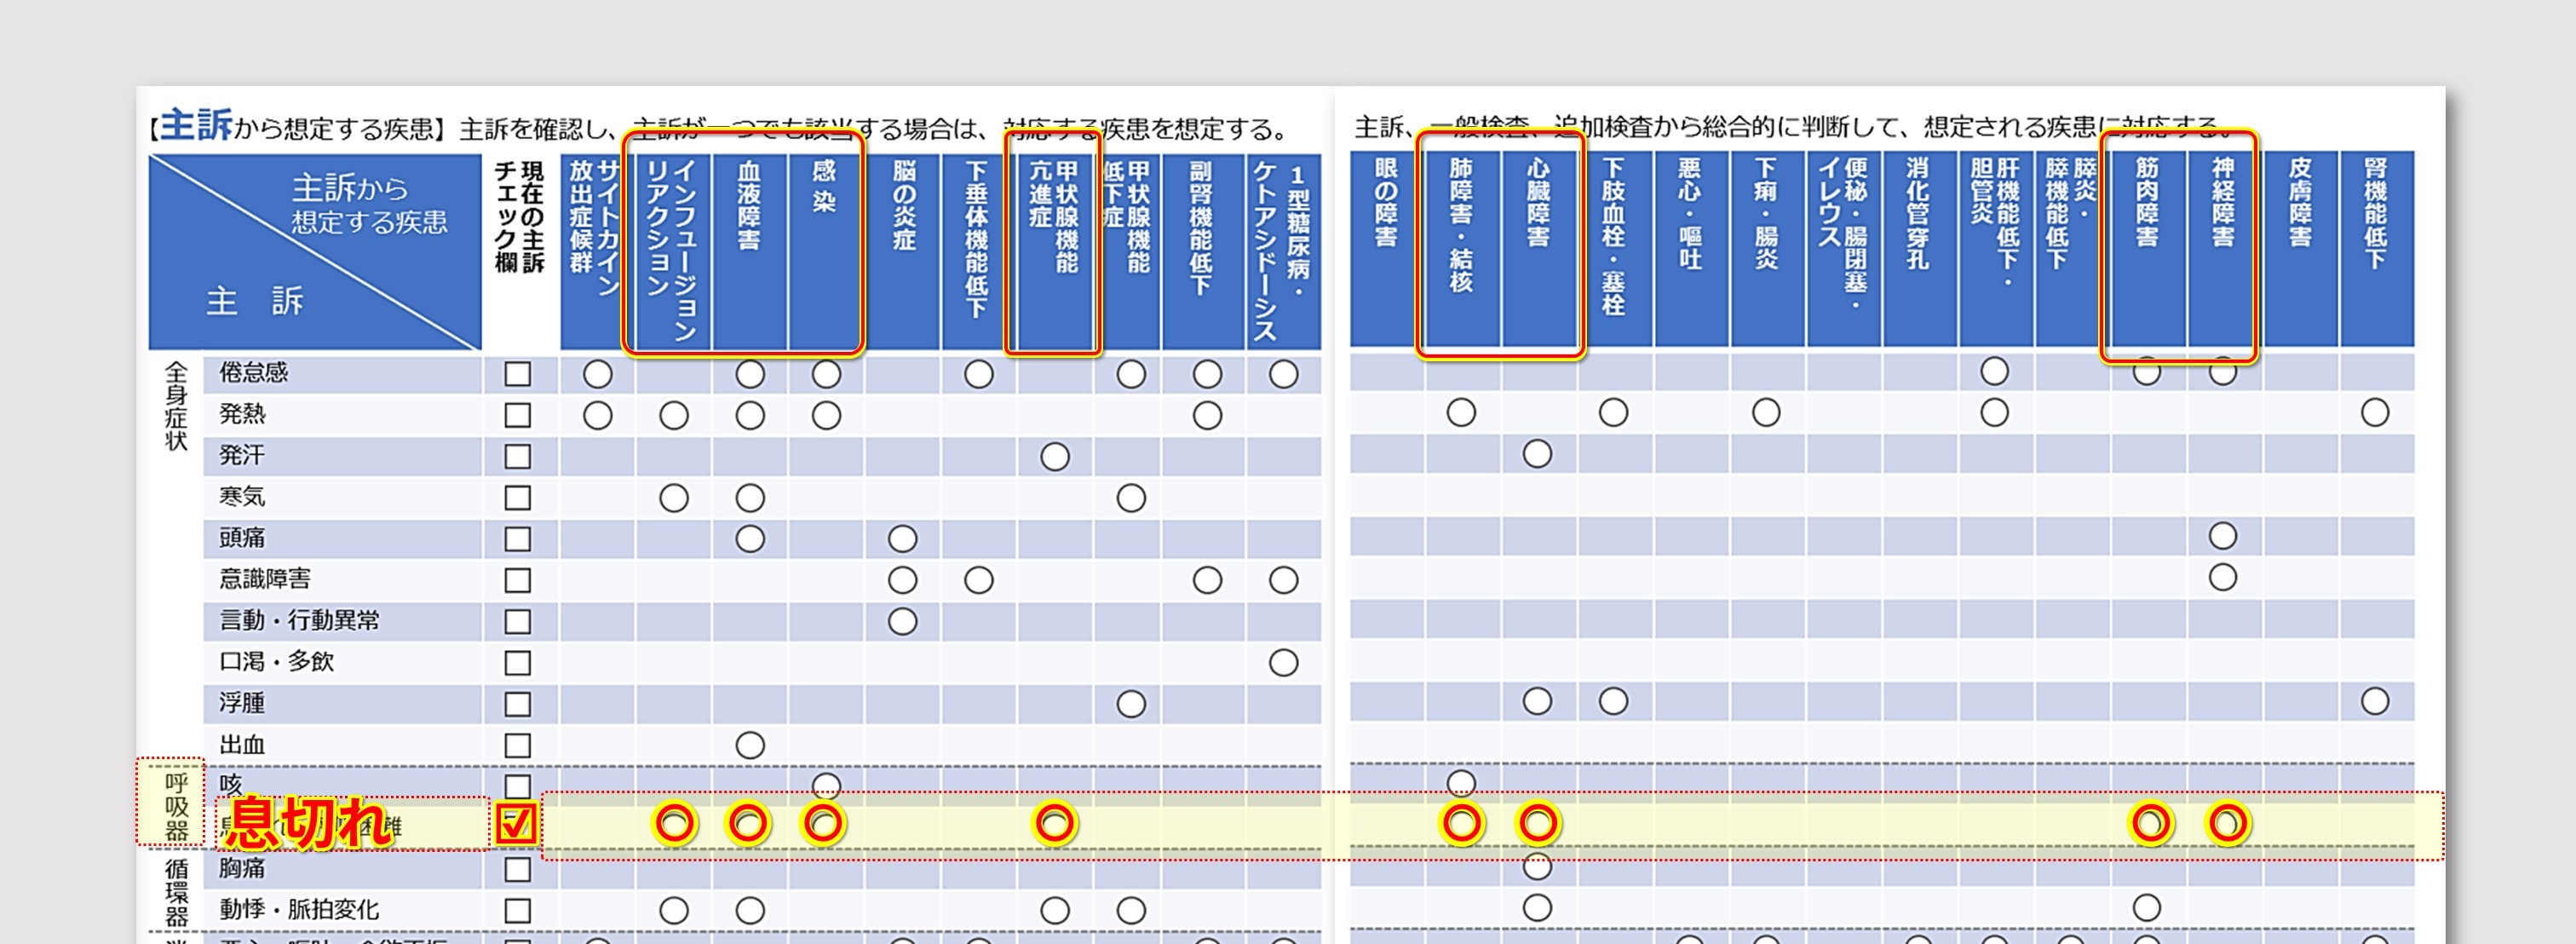This screenshot has height=944, width=2576.
Task: Click the large 息切れ red label
Action: click(308, 824)
